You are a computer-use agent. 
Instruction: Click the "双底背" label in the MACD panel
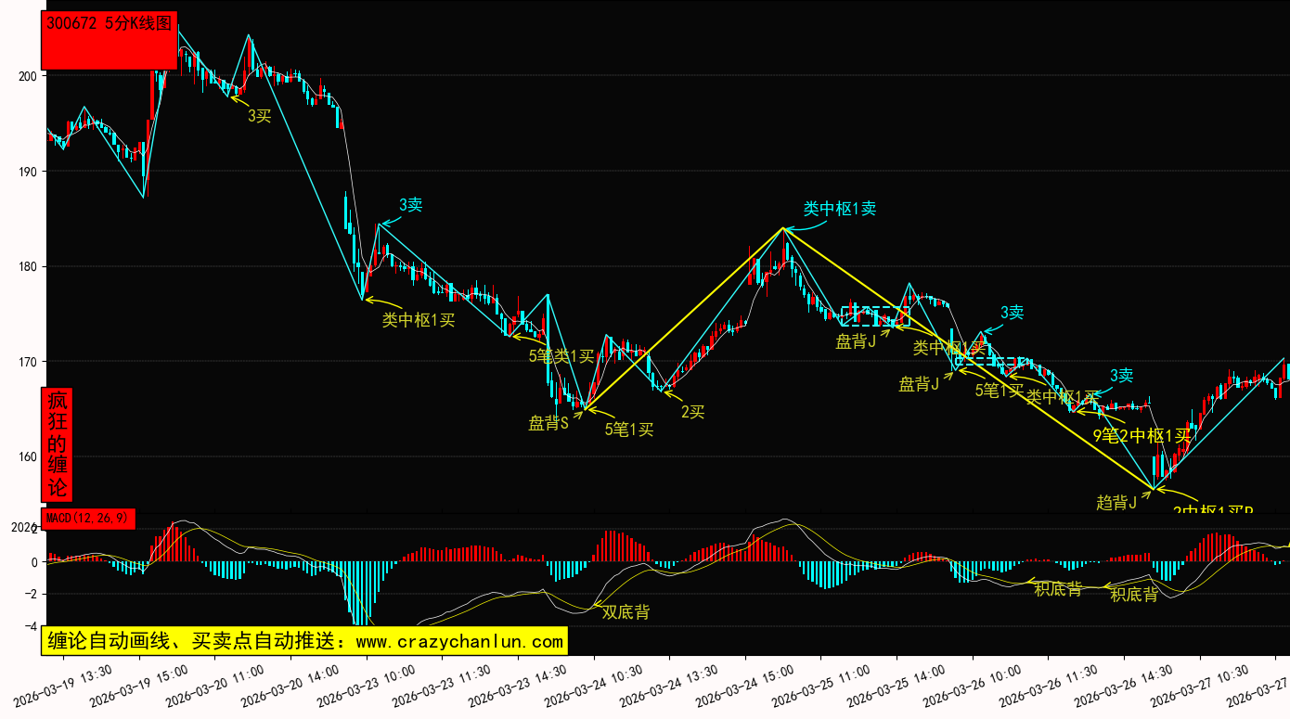(x=626, y=612)
